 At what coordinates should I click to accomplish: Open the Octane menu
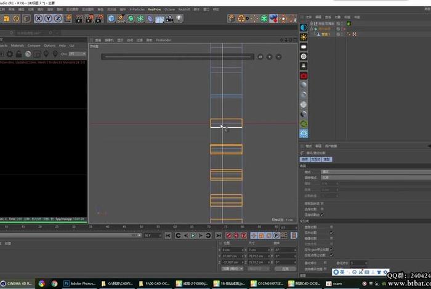(169, 9)
